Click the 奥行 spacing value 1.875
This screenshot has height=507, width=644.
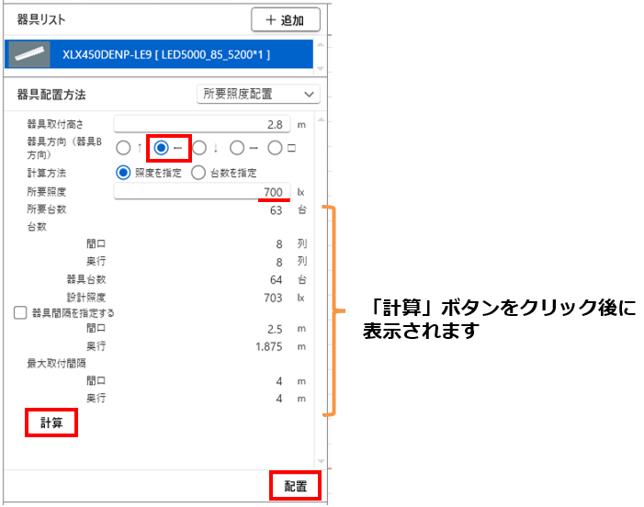tap(270, 345)
